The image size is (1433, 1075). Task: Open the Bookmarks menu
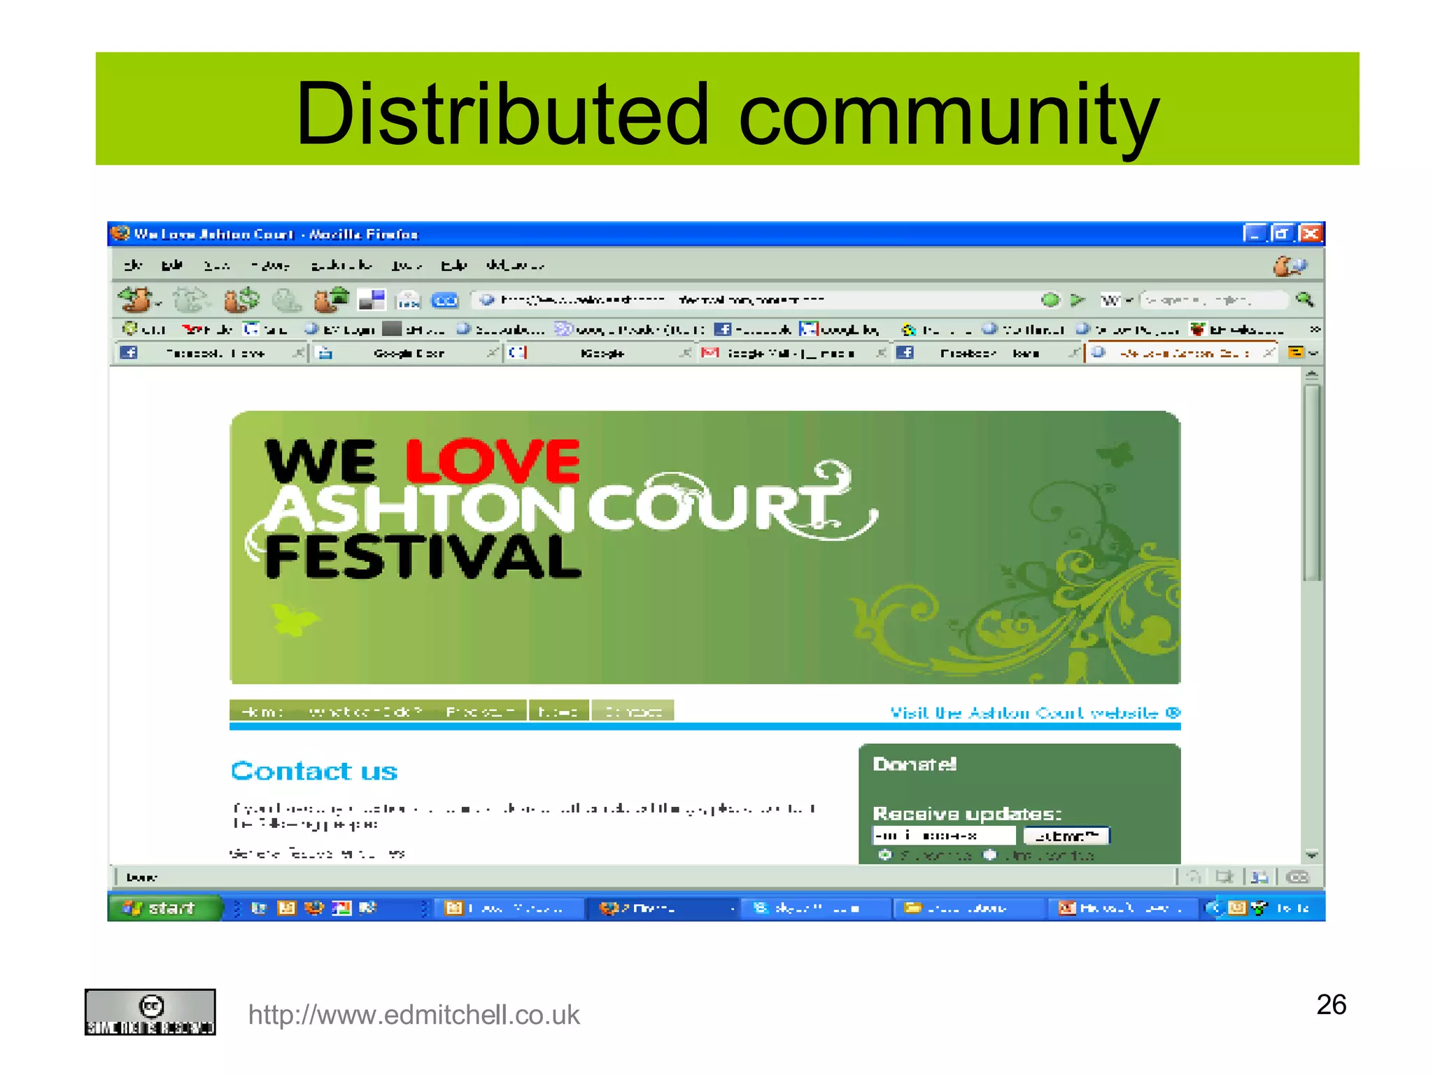click(x=341, y=265)
